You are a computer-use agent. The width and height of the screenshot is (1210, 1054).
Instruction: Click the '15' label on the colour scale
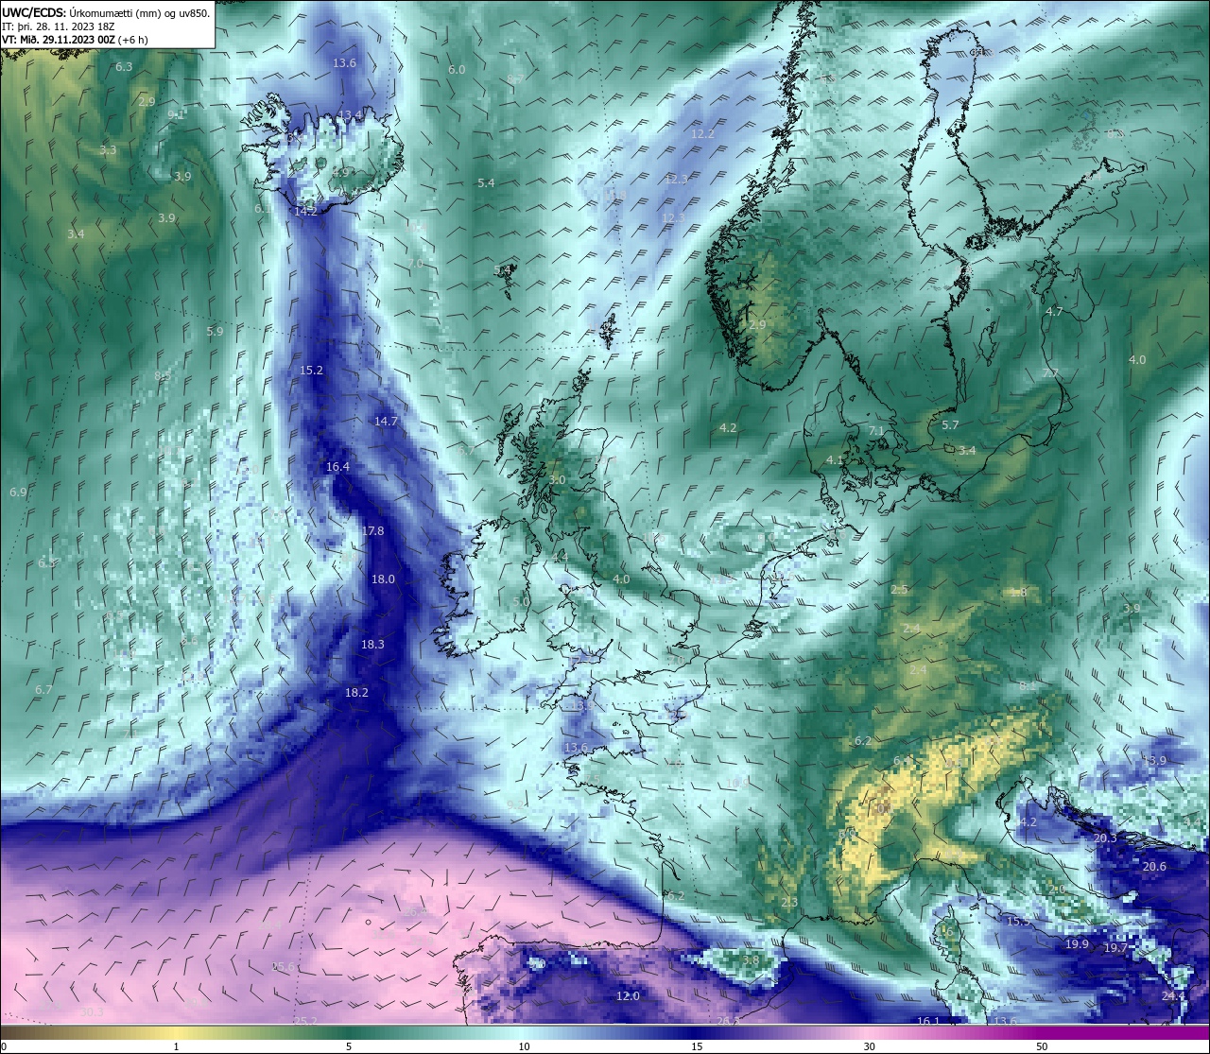(696, 1047)
